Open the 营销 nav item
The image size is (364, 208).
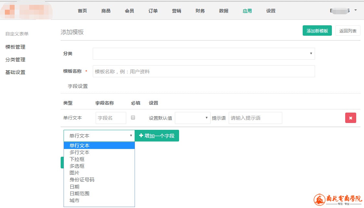[x=176, y=11]
